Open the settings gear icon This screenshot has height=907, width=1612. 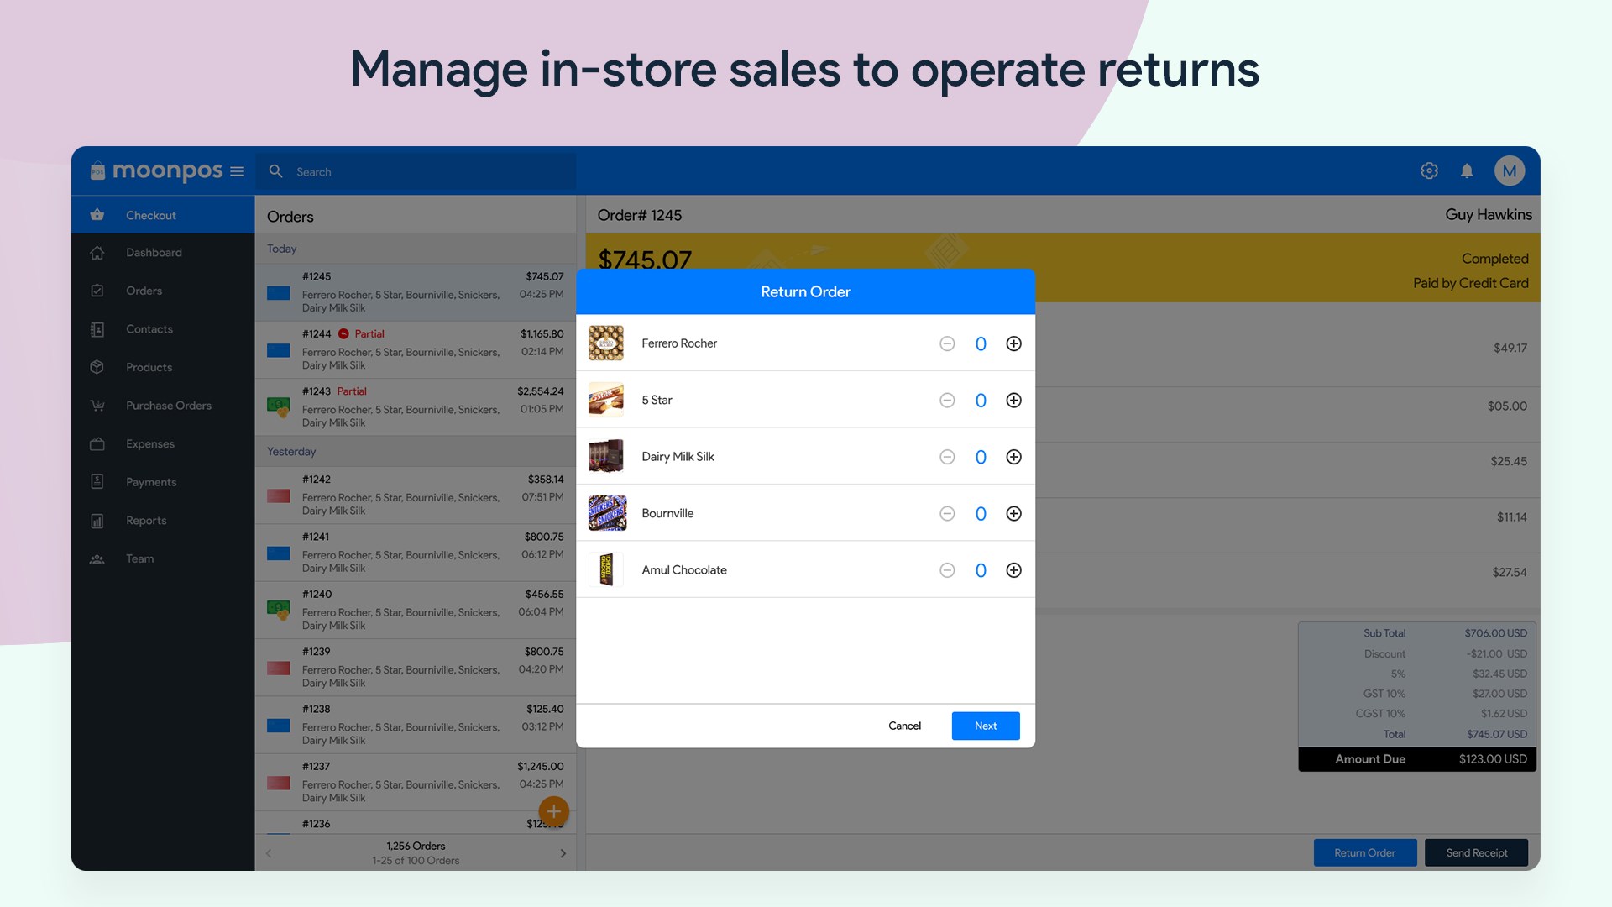coord(1429,171)
